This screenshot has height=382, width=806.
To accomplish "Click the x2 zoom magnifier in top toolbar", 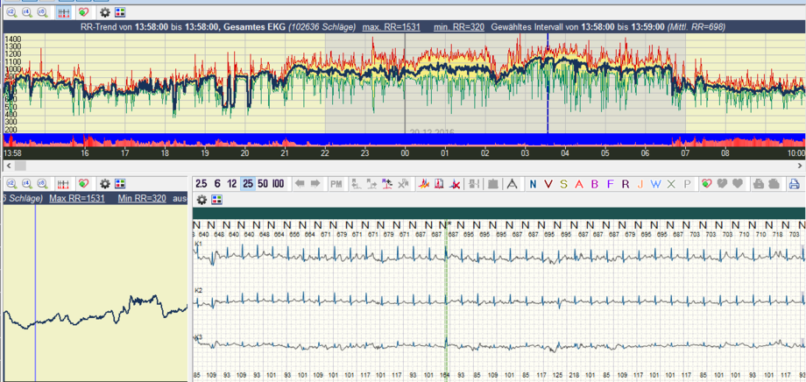I will click(x=10, y=13).
